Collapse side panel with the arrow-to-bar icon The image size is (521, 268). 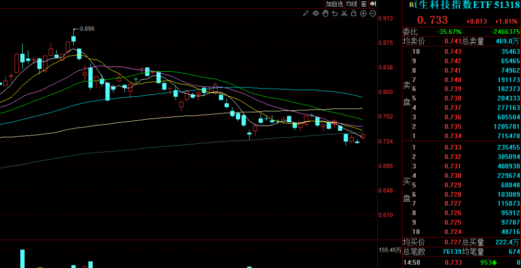373,4
